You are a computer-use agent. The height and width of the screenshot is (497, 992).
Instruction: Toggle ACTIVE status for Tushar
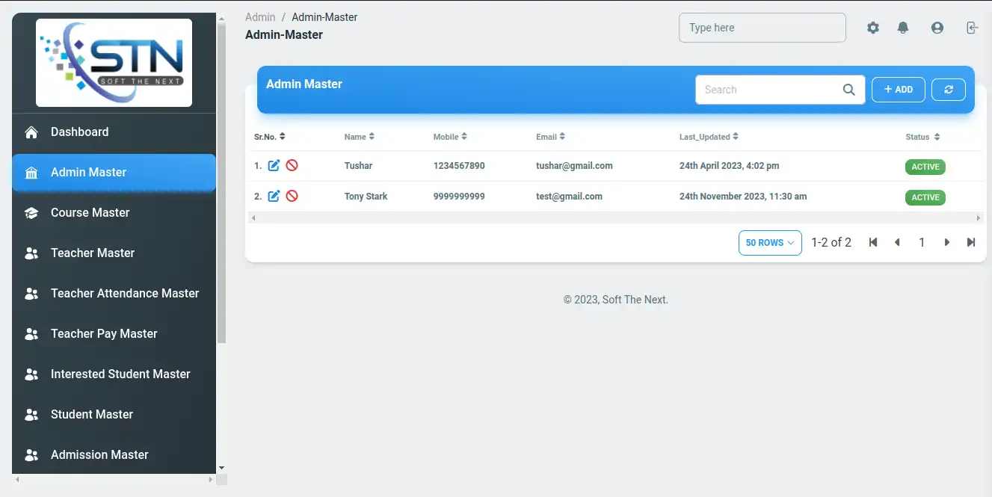point(925,167)
